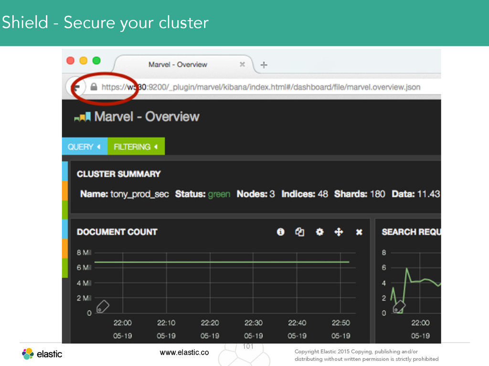Viewport: 489px width, 366px height.
Task: Close the Marvel - Overview browser tab
Action: tap(242, 64)
